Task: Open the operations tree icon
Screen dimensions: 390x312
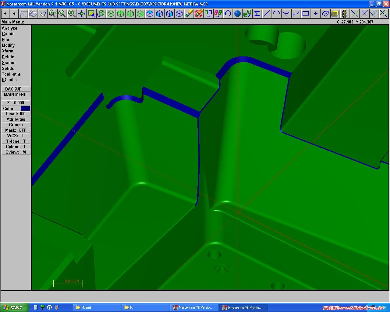Action: pos(345,13)
